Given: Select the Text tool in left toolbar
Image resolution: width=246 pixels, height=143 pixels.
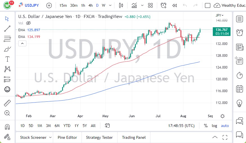Looking at the screenshot, I should pos(7,59).
